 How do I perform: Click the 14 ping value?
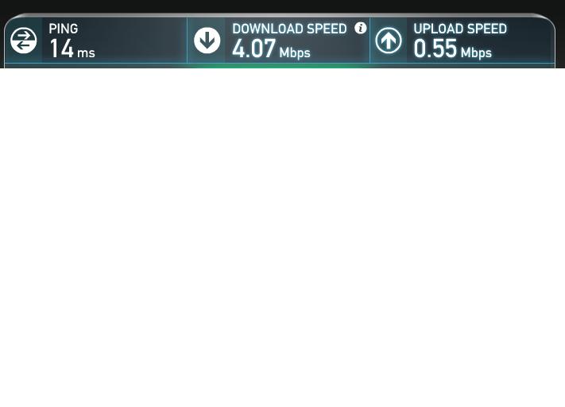(x=62, y=48)
